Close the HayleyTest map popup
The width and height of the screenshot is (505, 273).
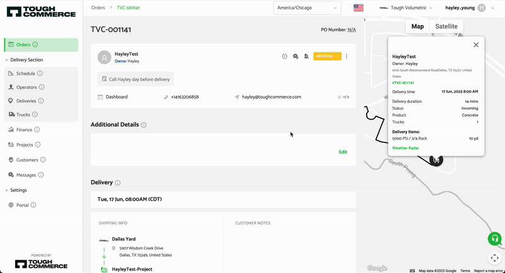click(476, 45)
